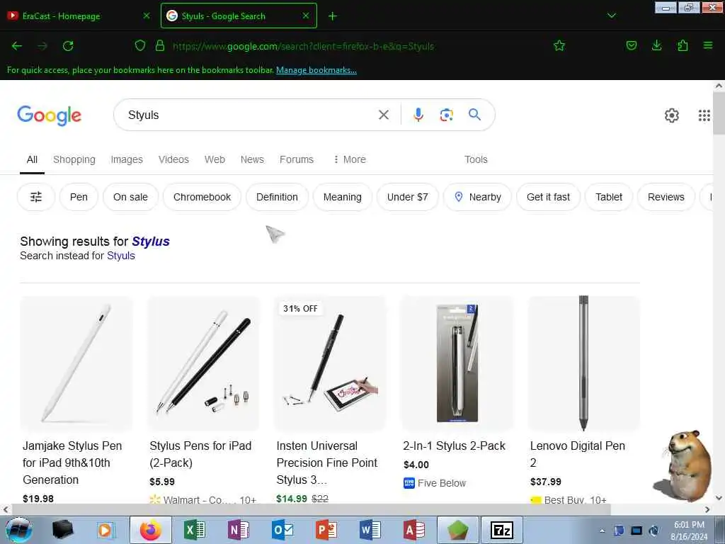Reload the page with the refresh icon
The width and height of the screenshot is (725, 544).
tap(68, 46)
